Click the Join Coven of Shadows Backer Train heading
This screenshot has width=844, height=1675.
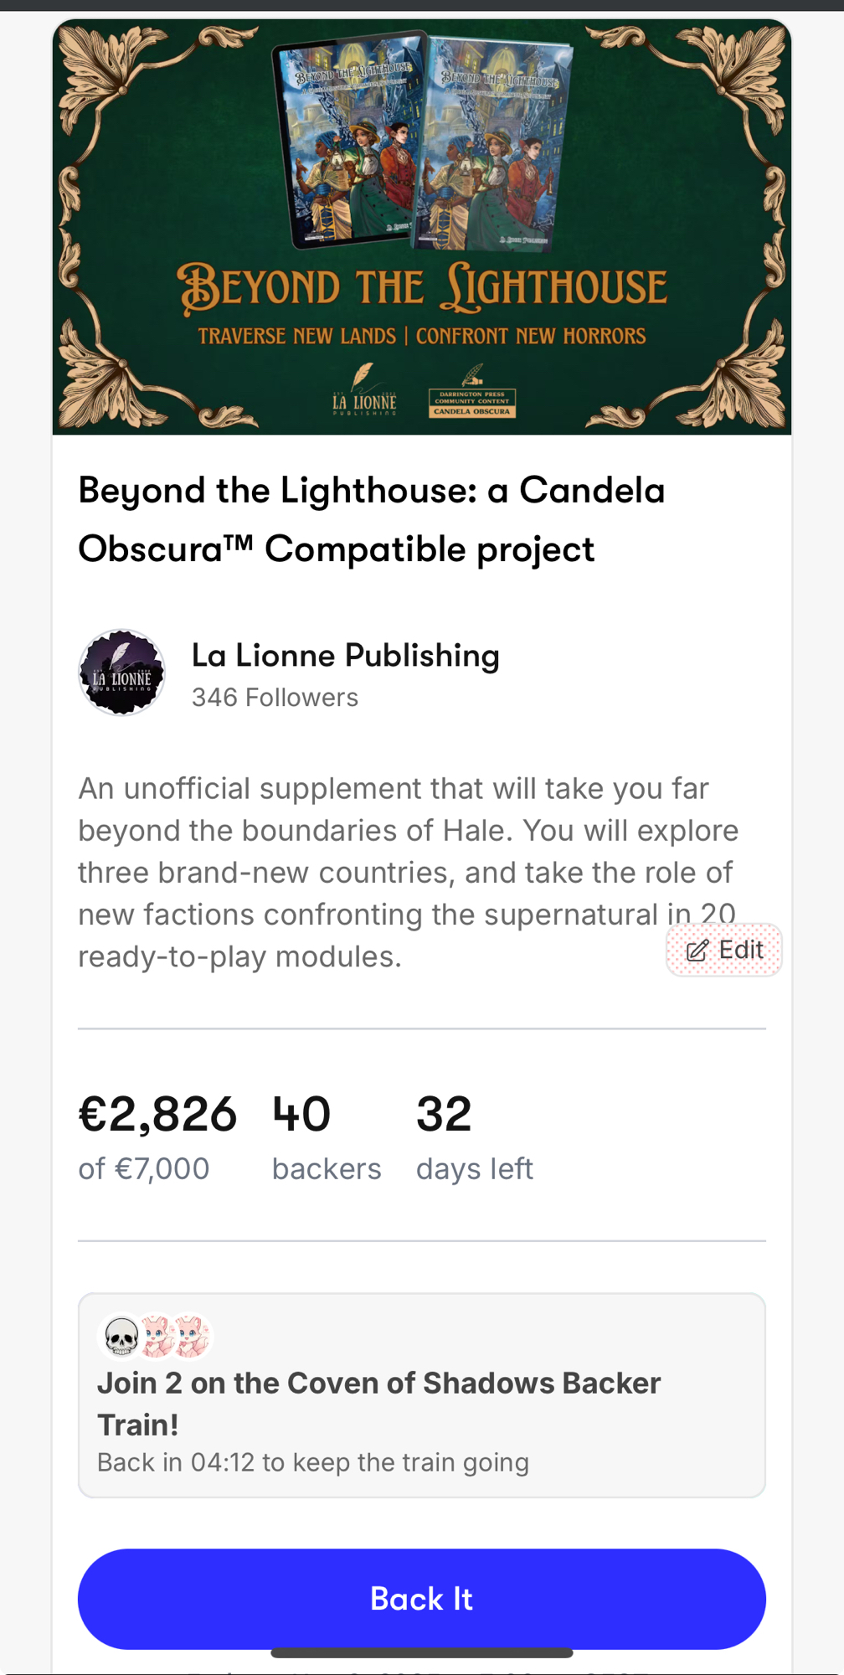[378, 1403]
